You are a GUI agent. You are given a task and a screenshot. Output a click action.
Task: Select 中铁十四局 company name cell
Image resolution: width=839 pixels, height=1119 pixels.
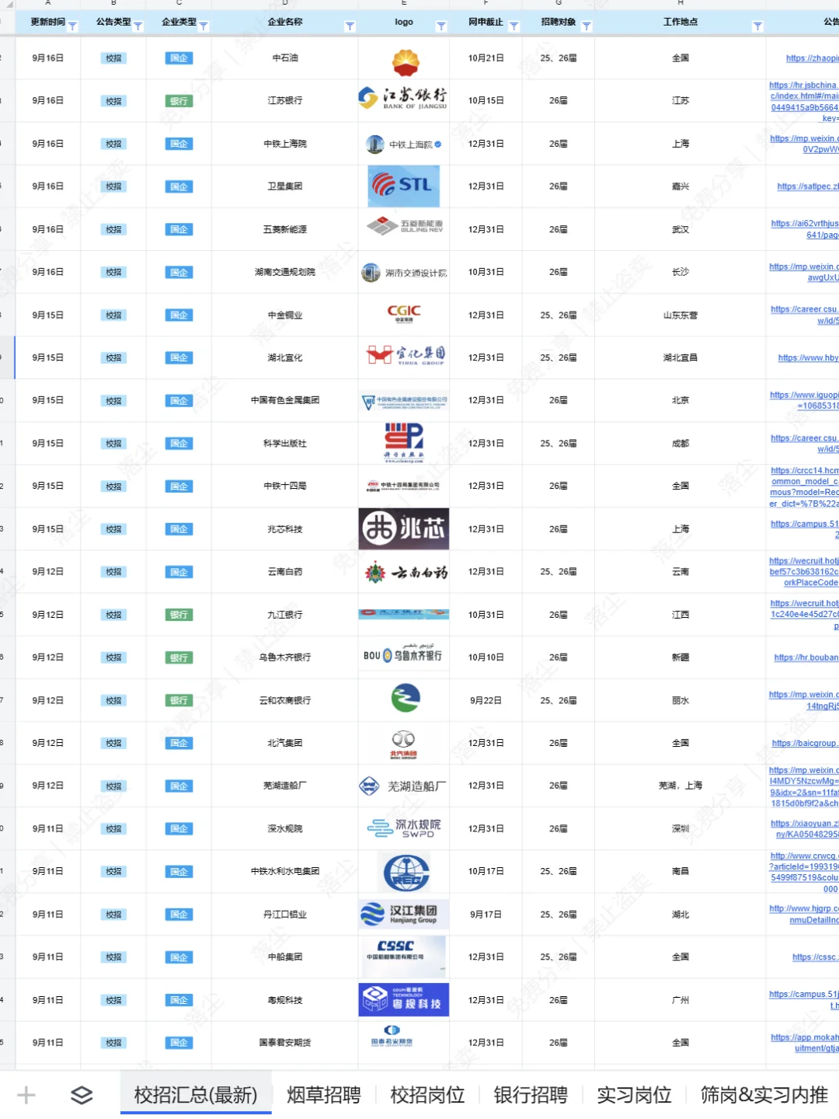(285, 486)
